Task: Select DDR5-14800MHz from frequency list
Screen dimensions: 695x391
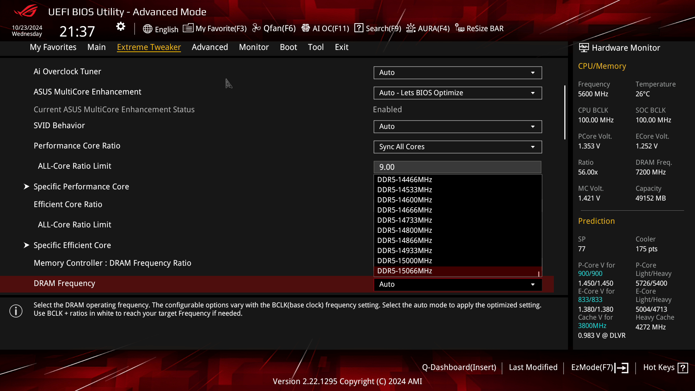Action: pos(404,230)
